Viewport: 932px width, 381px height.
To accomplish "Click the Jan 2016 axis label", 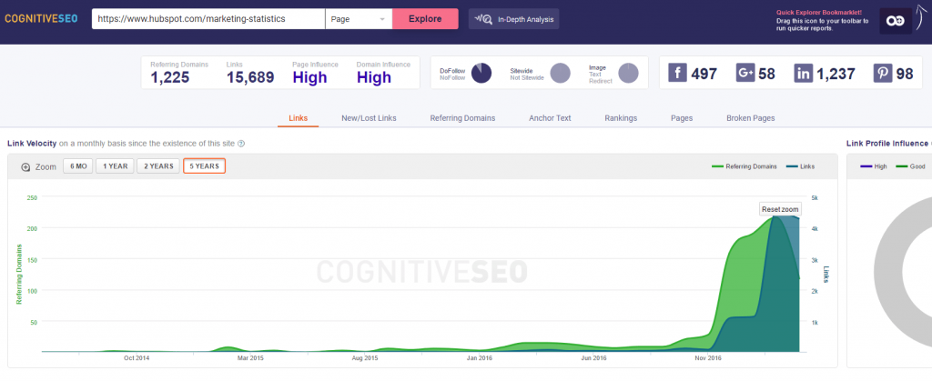I will [479, 358].
